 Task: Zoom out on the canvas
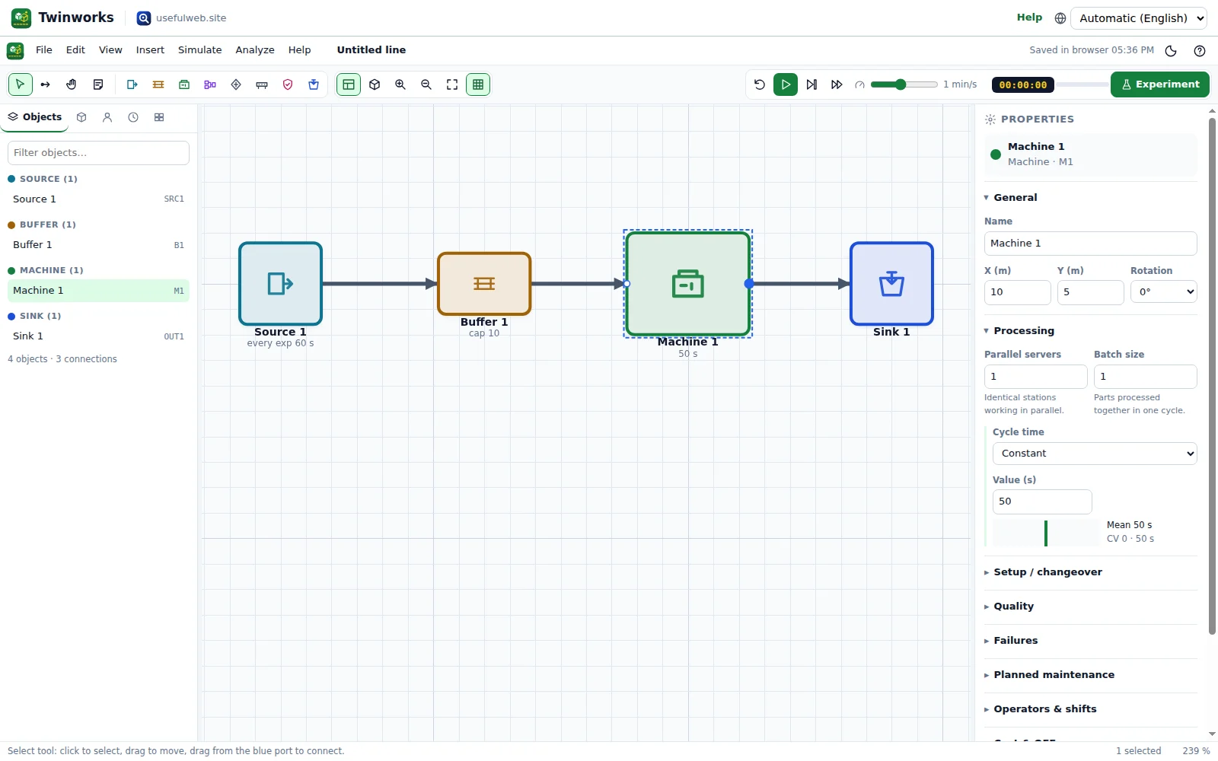click(x=426, y=84)
